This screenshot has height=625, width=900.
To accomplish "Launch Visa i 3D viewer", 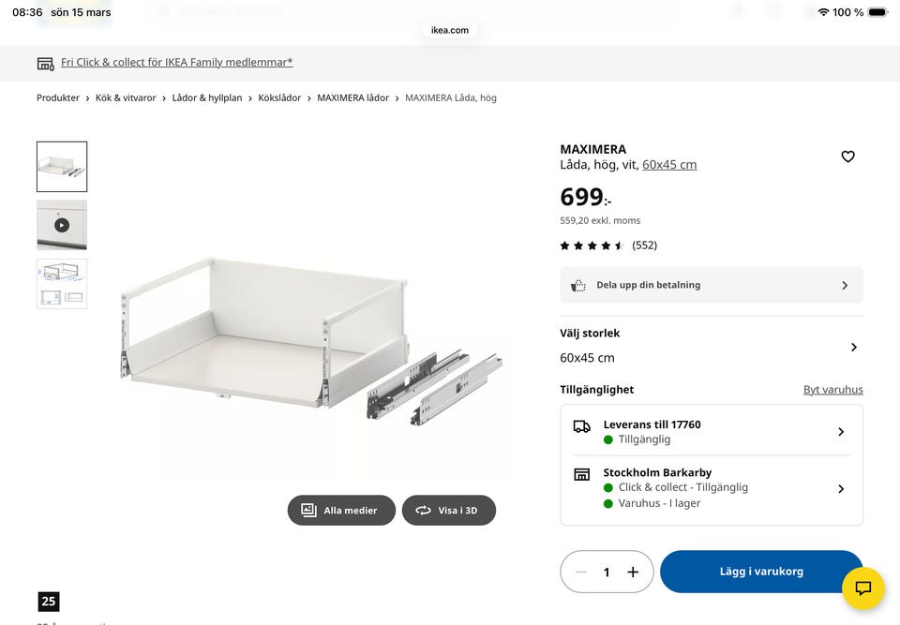I will (449, 510).
